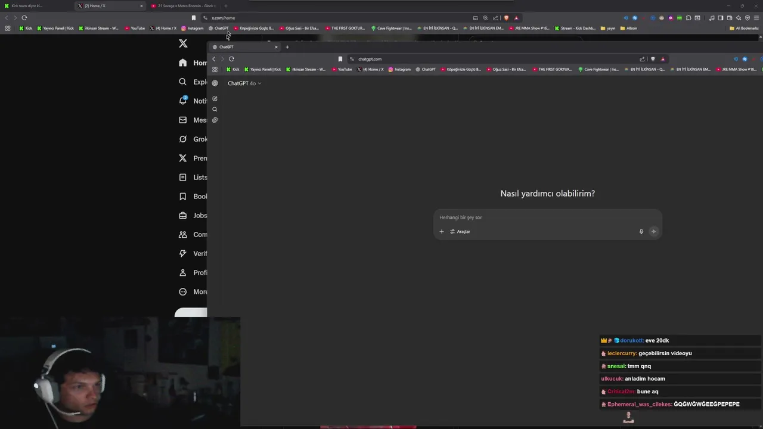The width and height of the screenshot is (763, 429).
Task: Open Brave Shields in ChatGPT window
Action: click(x=653, y=59)
